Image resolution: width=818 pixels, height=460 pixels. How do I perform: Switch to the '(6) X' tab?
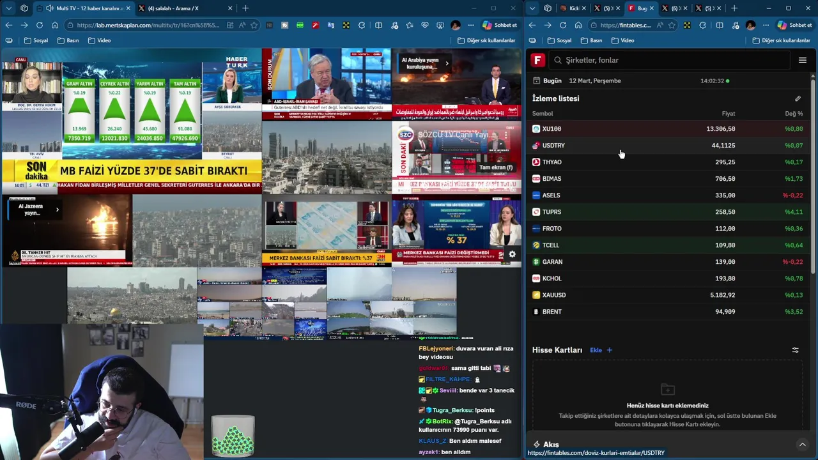(674, 8)
